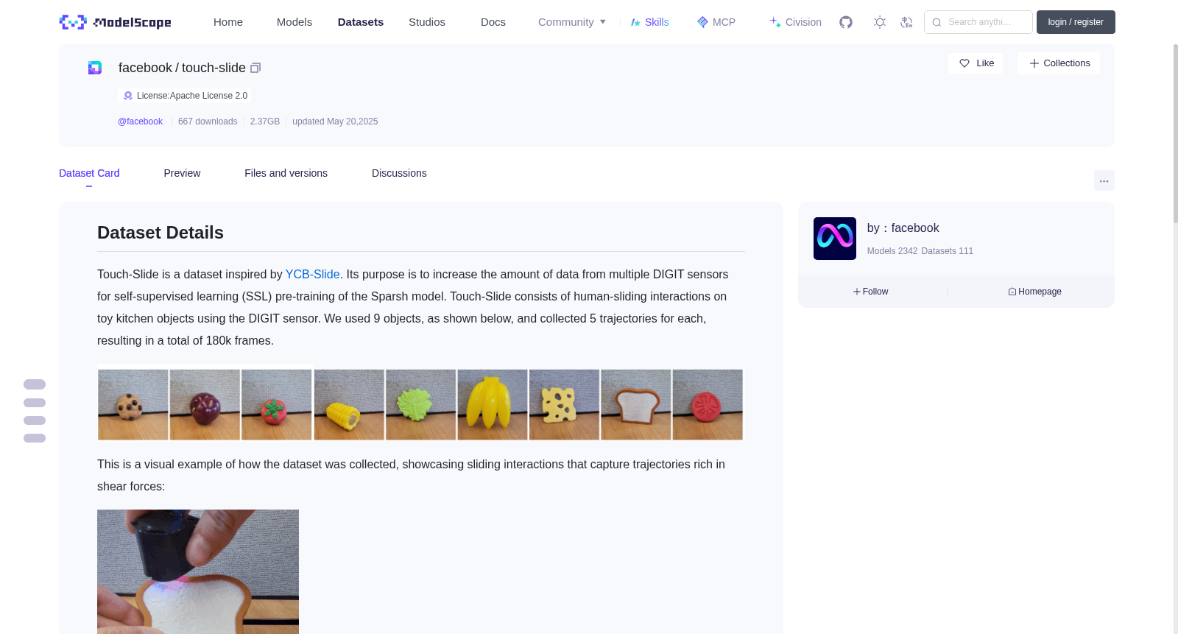Click the heart icon on Like

964,63
